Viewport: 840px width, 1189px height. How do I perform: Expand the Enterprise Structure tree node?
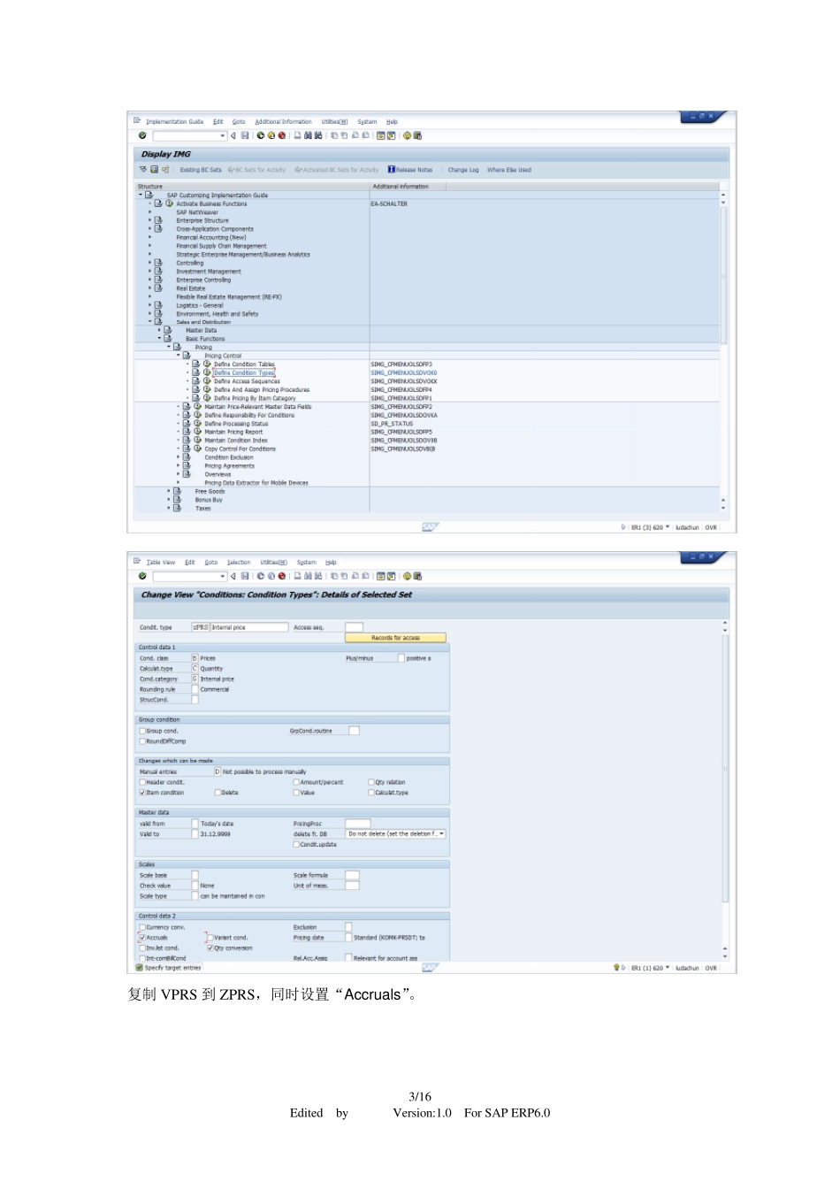(x=149, y=220)
